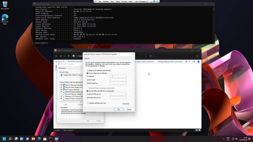Viewport: 253px width, 142px height.
Task: Select 'Use the following DNS server addresses' radio
Action: click(x=87, y=91)
